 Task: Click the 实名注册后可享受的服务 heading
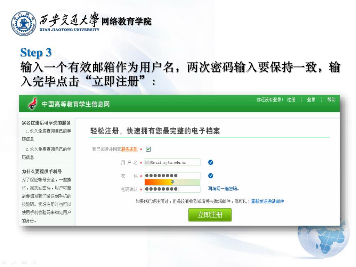46,123
